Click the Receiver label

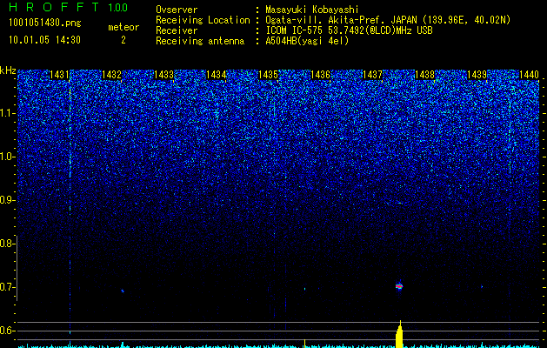click(177, 30)
